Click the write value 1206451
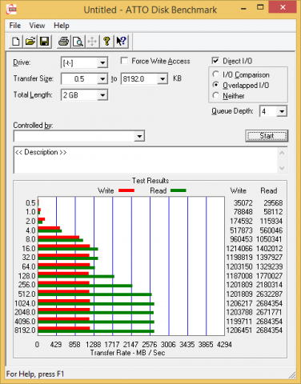This screenshot has width=301, height=384. click(x=239, y=330)
